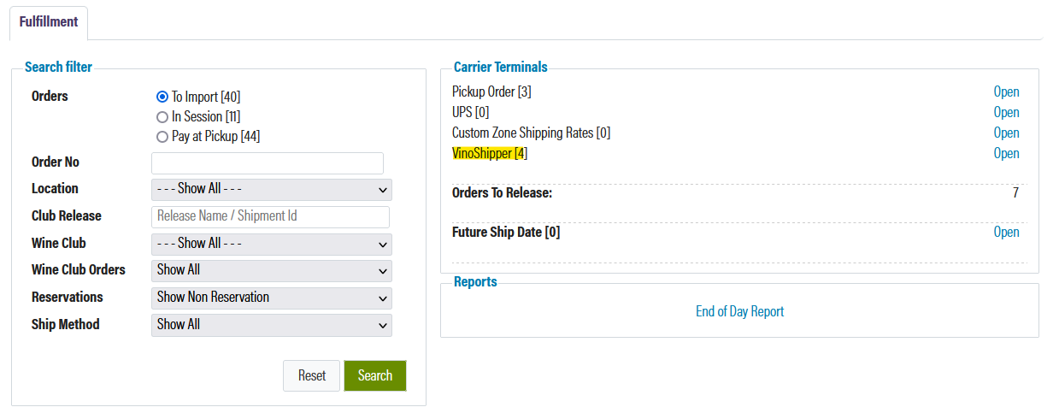
Task: Switch to the Fulfillment tab
Action: 49,22
